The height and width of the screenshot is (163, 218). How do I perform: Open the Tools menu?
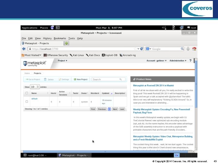[x=71, y=38]
